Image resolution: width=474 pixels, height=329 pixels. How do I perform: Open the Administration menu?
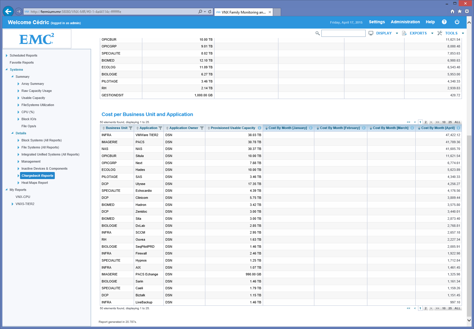click(x=405, y=22)
